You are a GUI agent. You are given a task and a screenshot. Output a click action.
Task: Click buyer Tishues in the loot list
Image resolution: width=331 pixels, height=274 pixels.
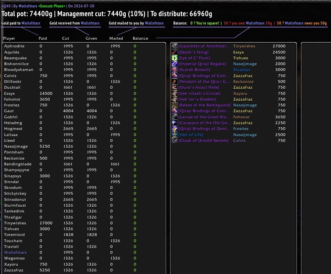click(241, 58)
